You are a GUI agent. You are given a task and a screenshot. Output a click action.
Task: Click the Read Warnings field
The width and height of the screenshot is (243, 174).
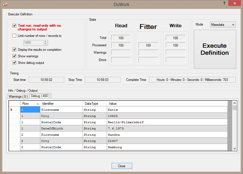pos(121,53)
